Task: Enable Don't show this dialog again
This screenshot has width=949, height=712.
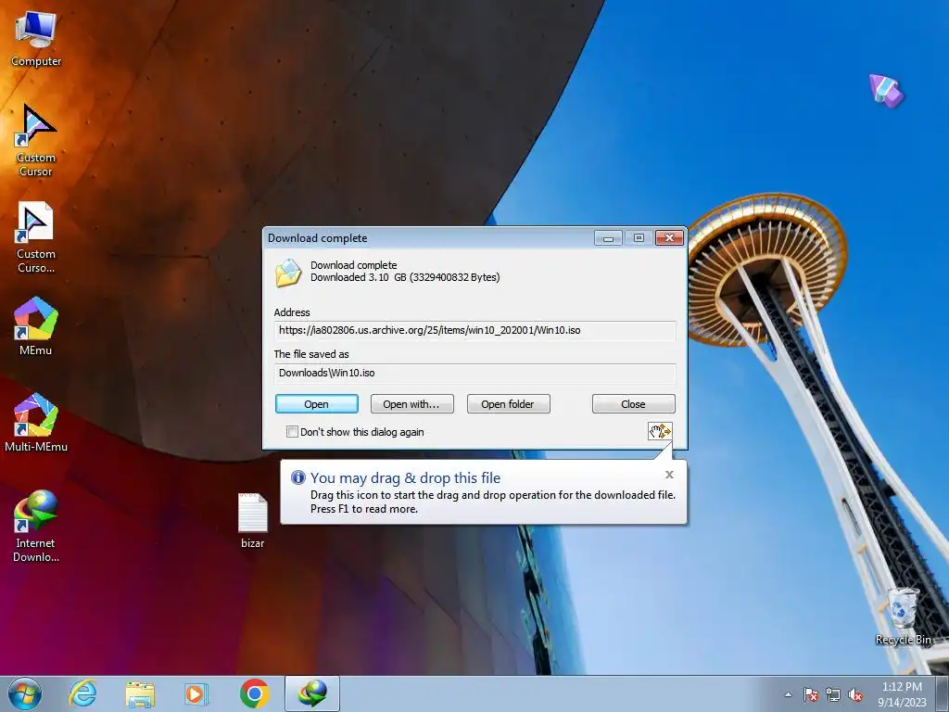Action: click(x=292, y=432)
